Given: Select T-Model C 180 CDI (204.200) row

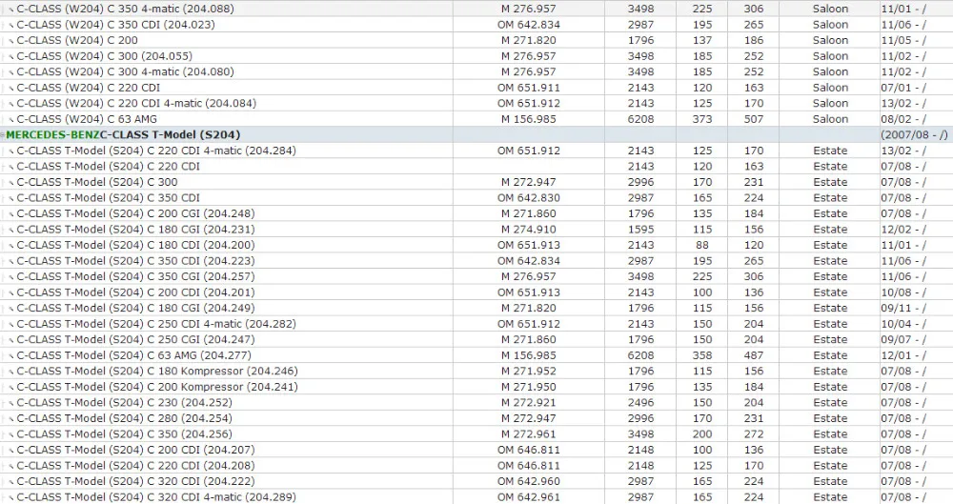Looking at the screenshot, I should tap(476, 245).
